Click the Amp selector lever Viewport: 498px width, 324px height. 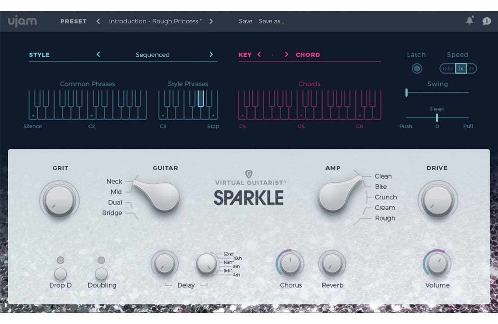[339, 193]
